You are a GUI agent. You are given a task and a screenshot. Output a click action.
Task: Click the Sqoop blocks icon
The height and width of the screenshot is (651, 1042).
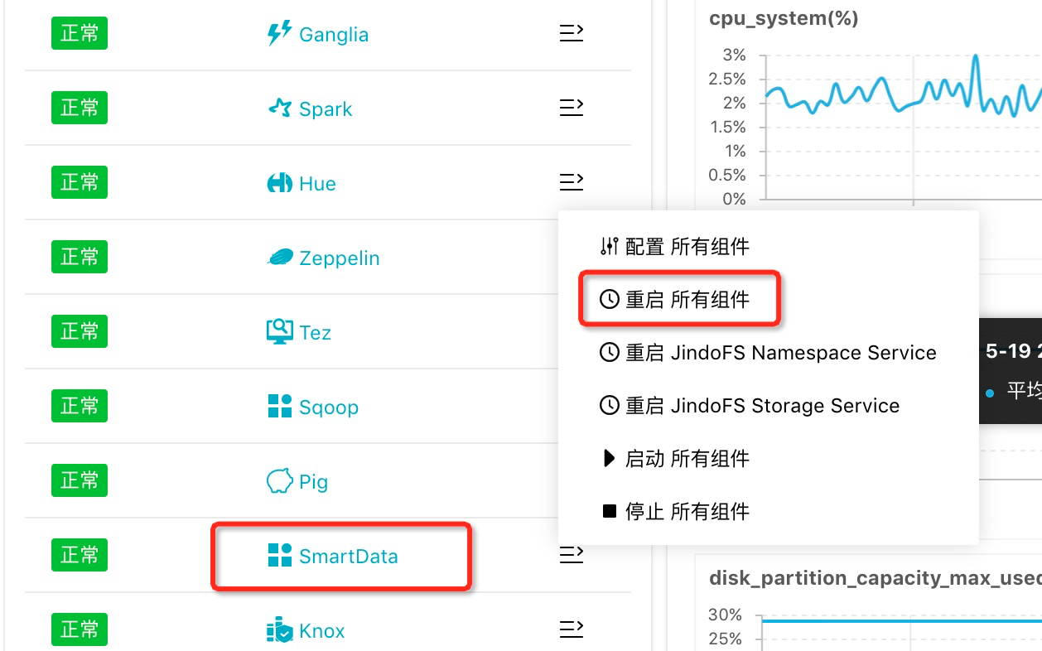point(280,407)
